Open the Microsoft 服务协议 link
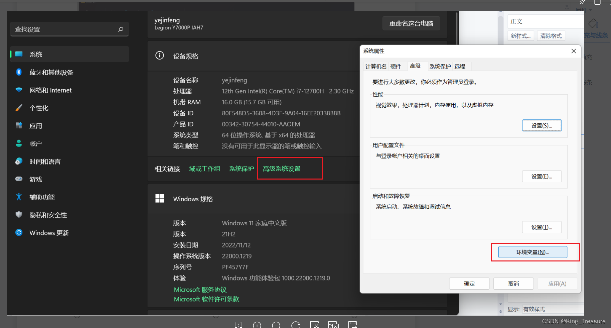 (x=200, y=290)
